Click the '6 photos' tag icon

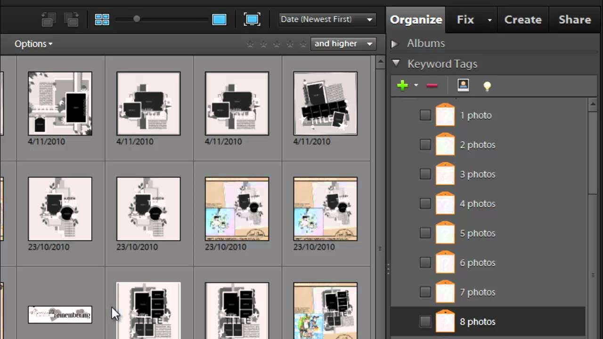click(445, 263)
